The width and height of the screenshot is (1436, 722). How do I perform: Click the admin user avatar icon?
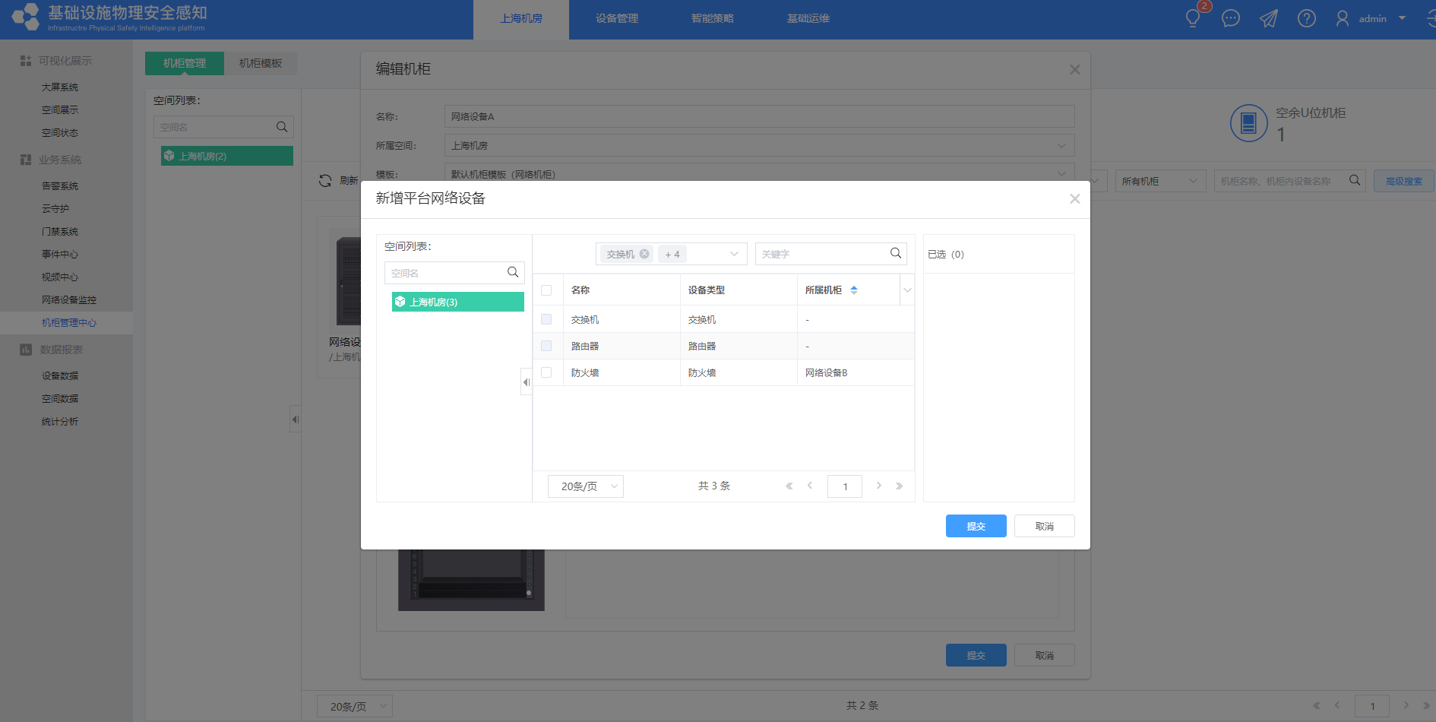pyautogui.click(x=1343, y=18)
